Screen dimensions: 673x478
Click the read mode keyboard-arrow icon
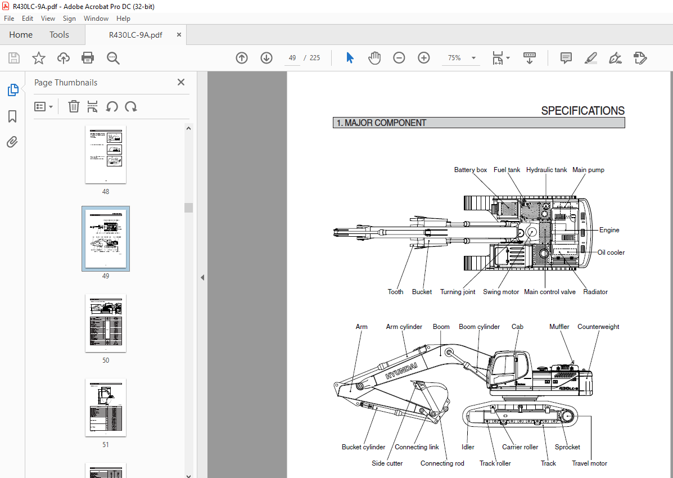tap(529, 58)
